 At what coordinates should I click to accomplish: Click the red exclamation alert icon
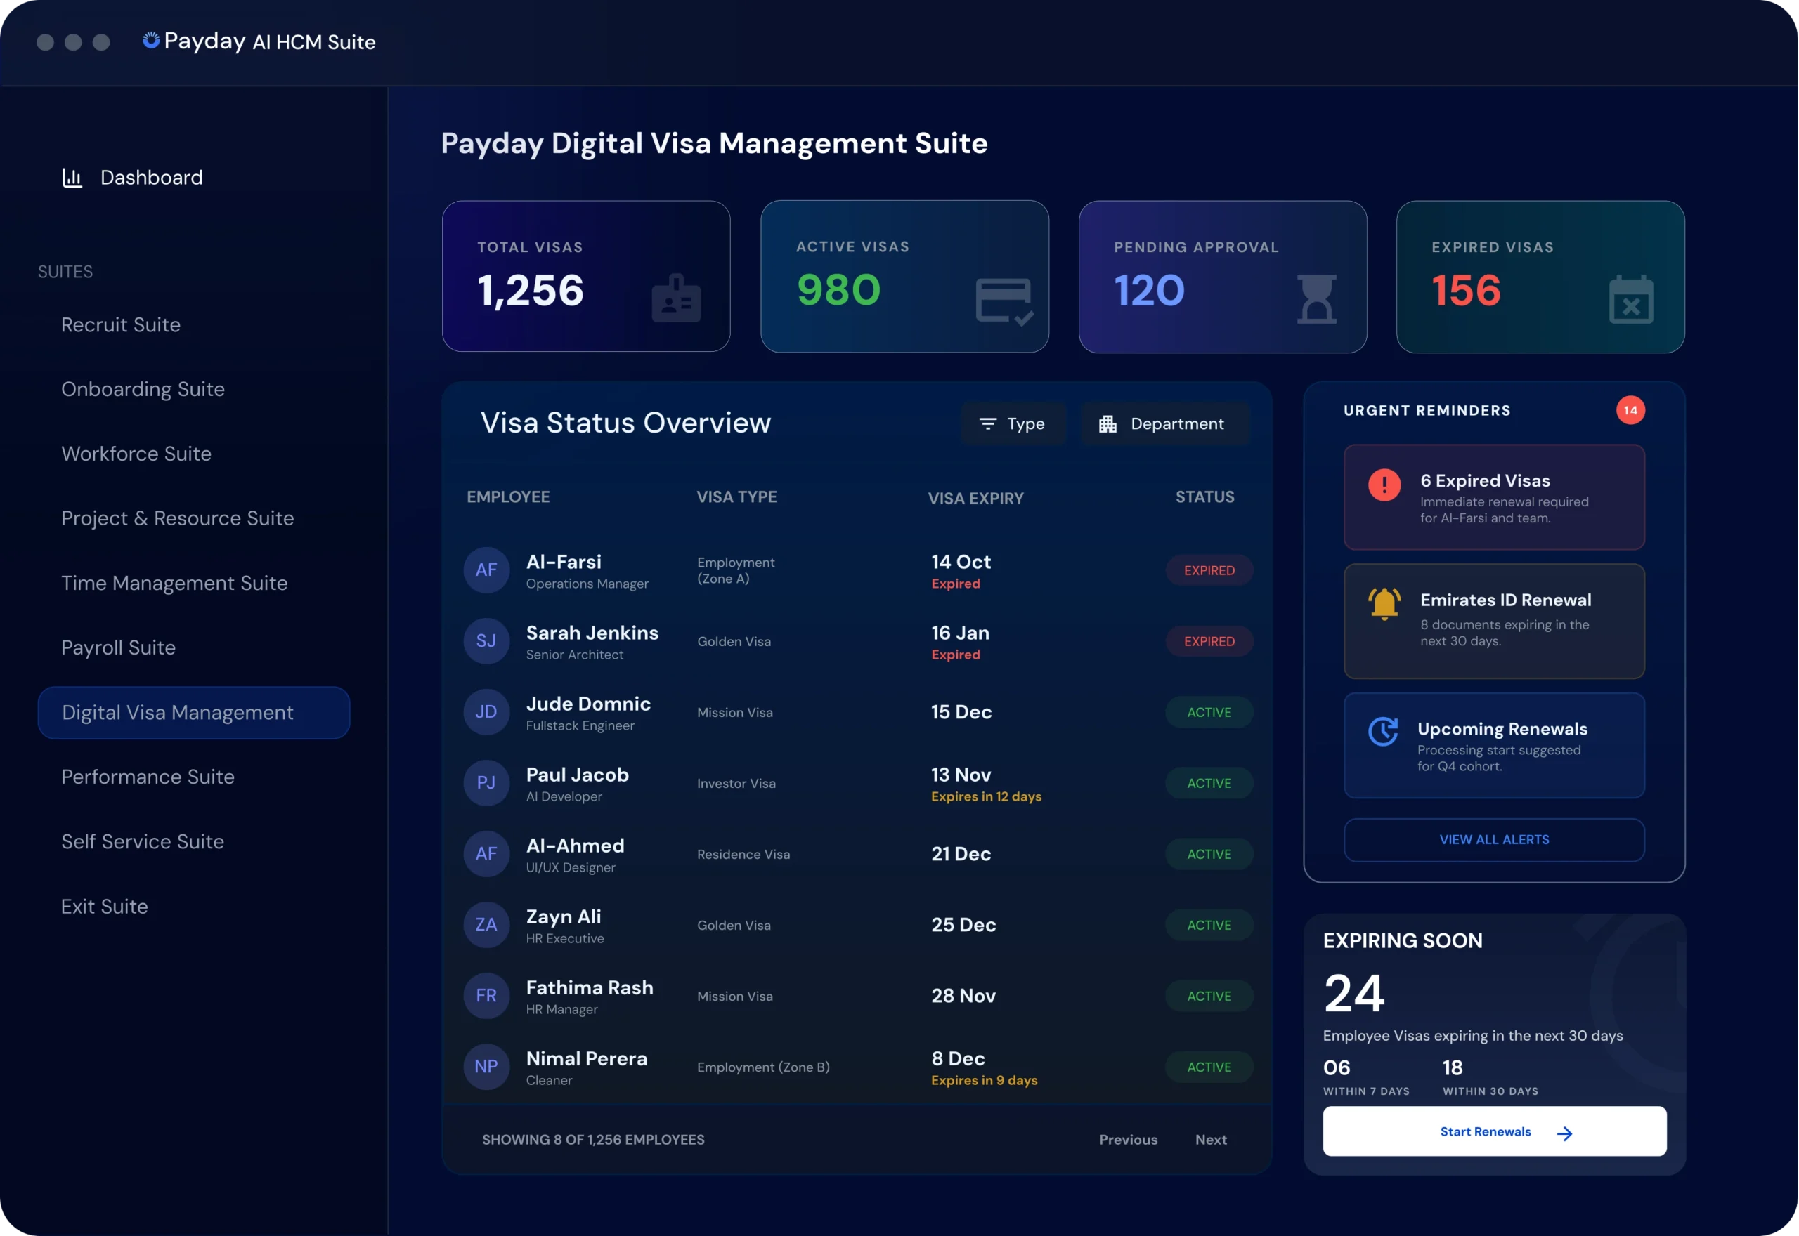1384,485
